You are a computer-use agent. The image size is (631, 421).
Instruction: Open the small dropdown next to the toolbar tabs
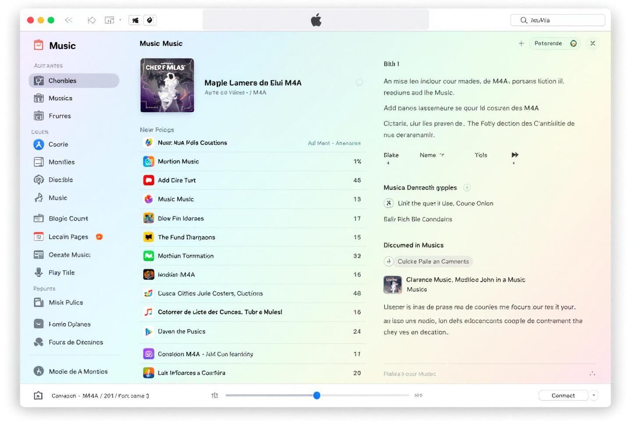pyautogui.click(x=120, y=20)
